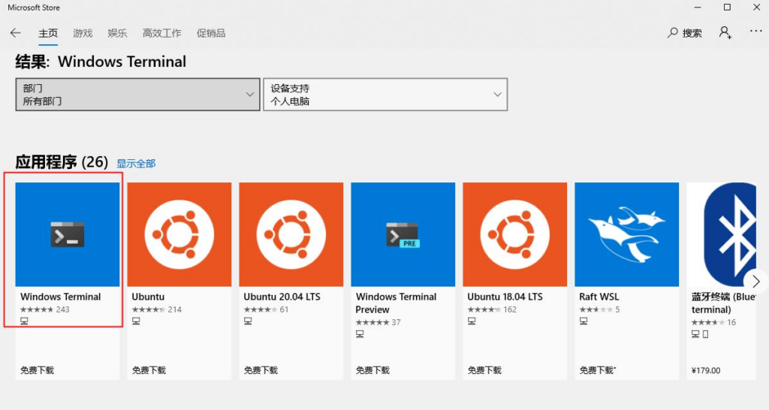This screenshot has height=410, width=769.
Task: Select the Windows Terminal app icon
Action: click(x=68, y=234)
